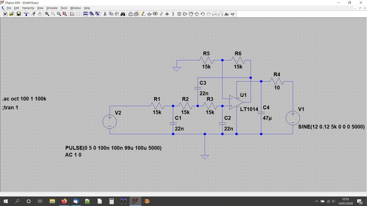
Task: Pick the Resistor placement tool
Action: pos(161,14)
